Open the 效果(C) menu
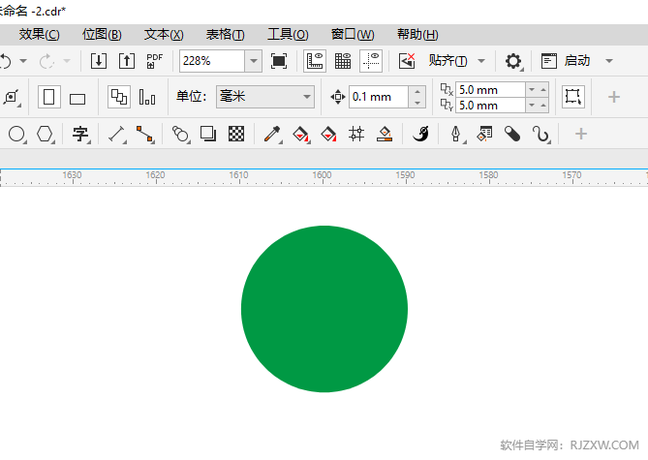The width and height of the screenshot is (648, 460). 40,34
